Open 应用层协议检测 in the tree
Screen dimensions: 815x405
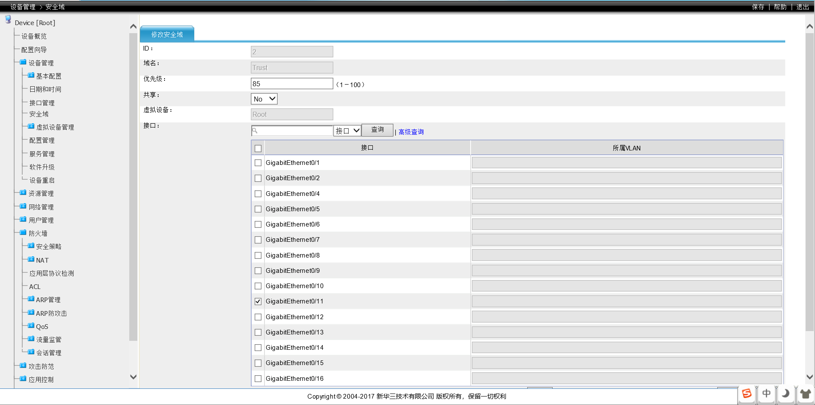tap(51, 273)
